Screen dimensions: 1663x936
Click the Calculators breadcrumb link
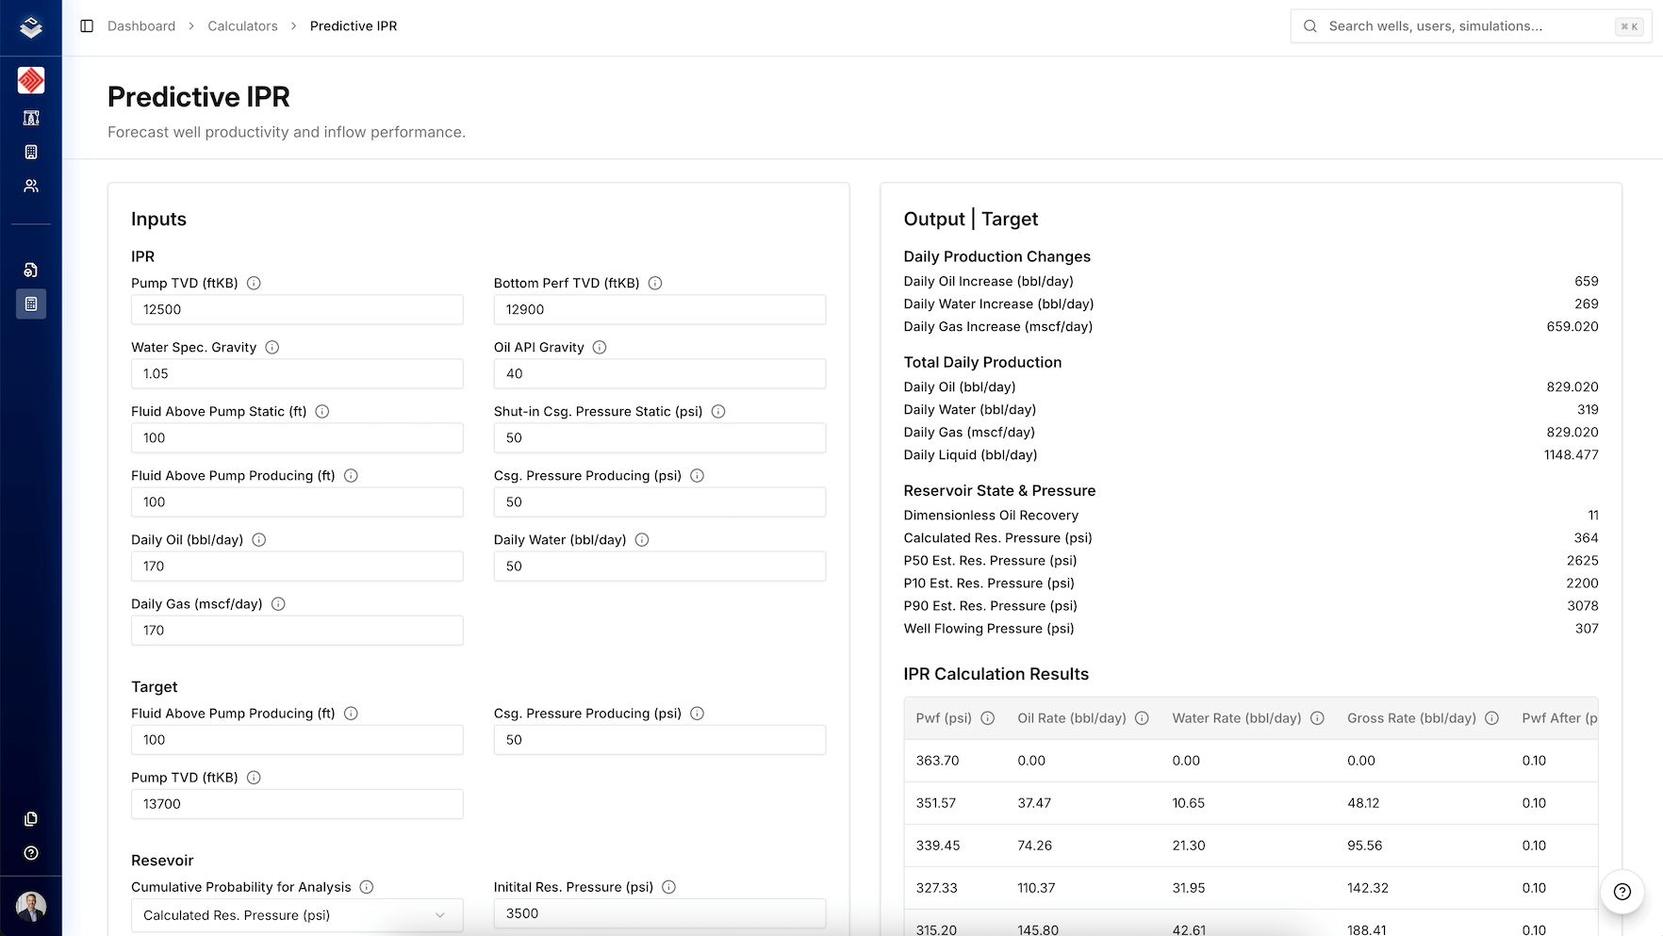point(242,25)
